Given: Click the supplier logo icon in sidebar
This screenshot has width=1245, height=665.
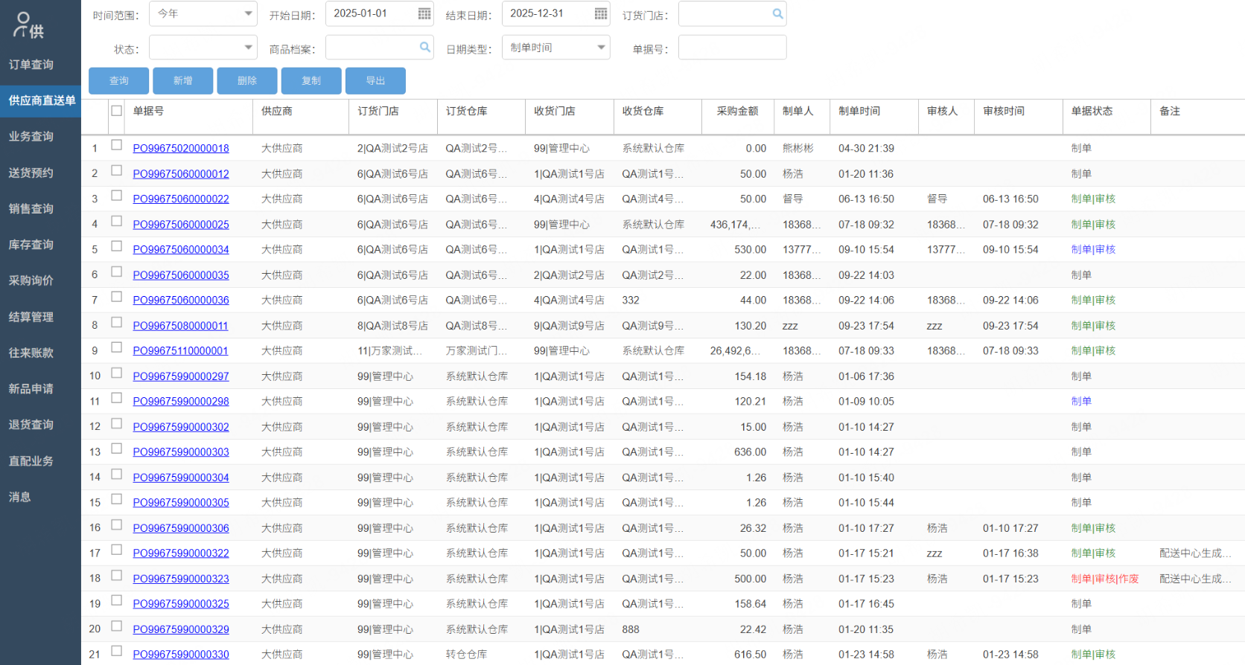Looking at the screenshot, I should click(x=28, y=25).
